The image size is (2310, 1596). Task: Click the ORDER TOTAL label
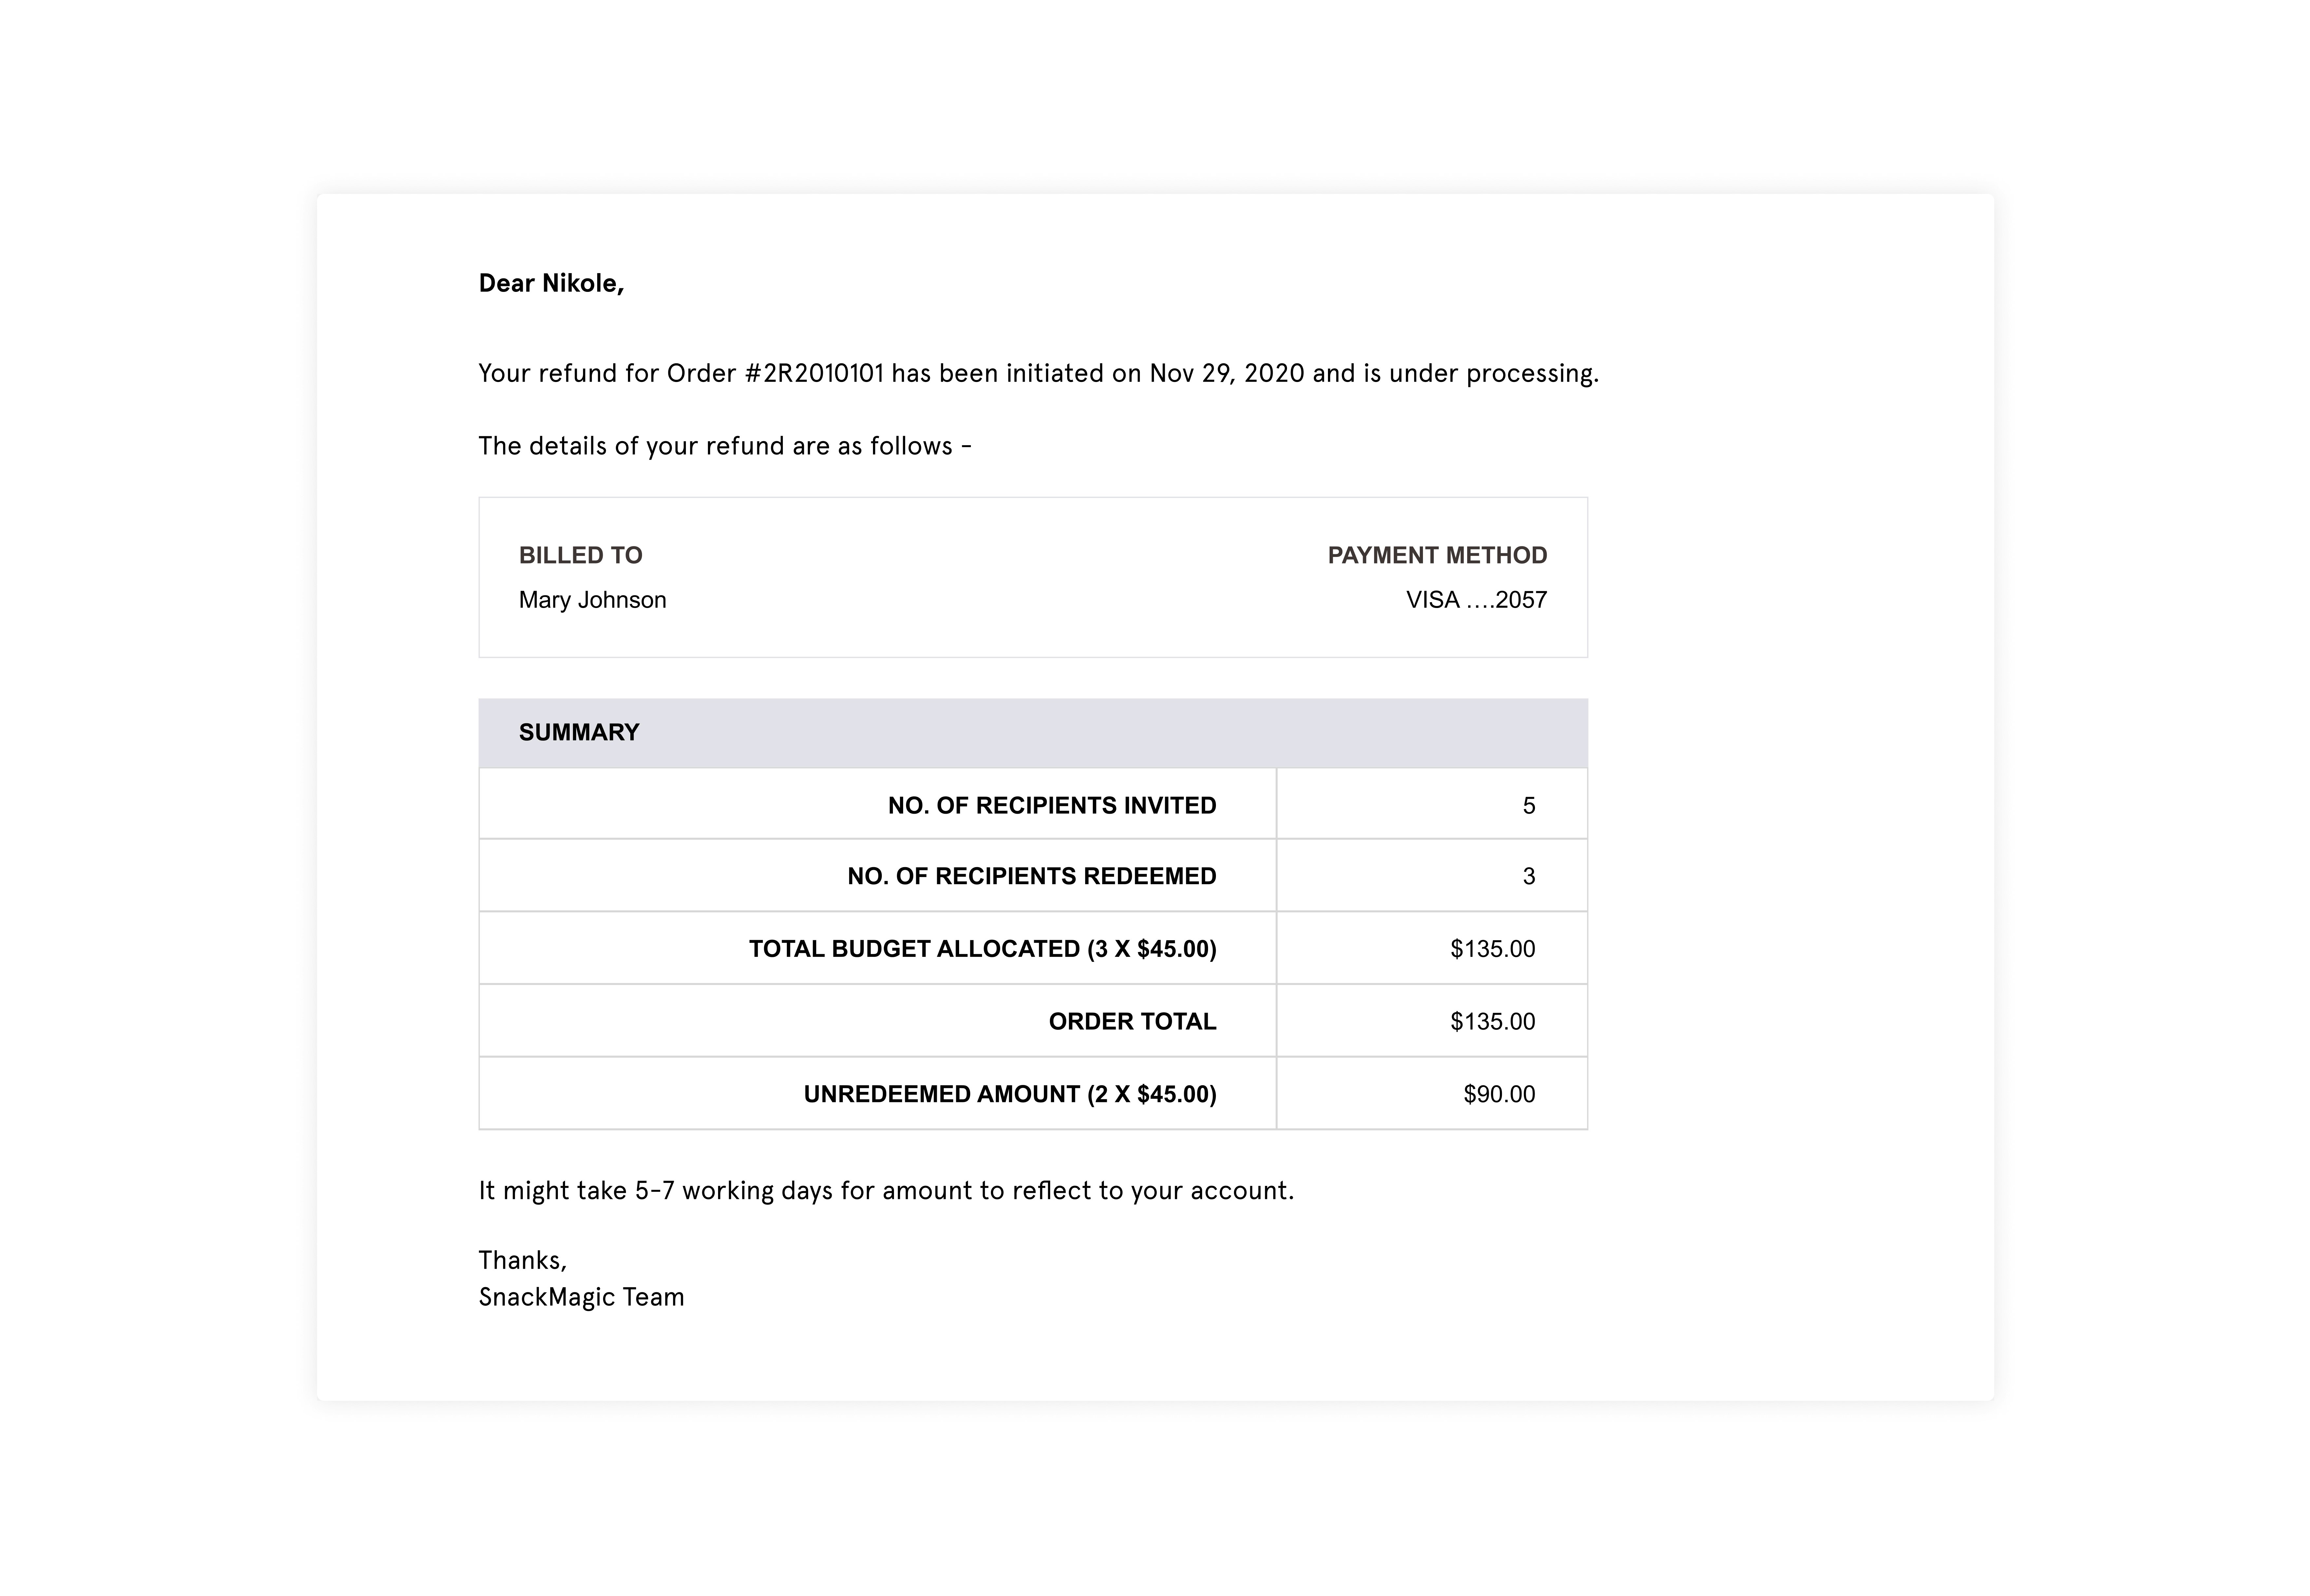pos(1132,1022)
